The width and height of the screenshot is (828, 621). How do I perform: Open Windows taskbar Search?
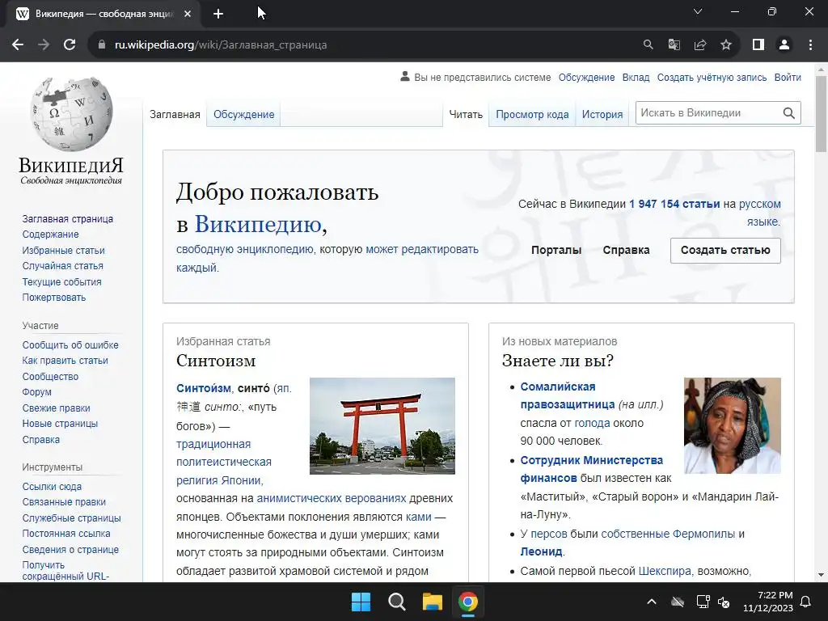(x=396, y=602)
